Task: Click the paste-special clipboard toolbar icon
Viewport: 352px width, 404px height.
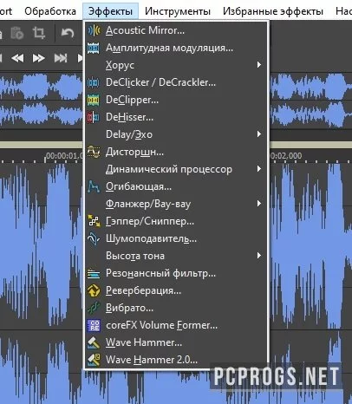Action: click(17, 33)
